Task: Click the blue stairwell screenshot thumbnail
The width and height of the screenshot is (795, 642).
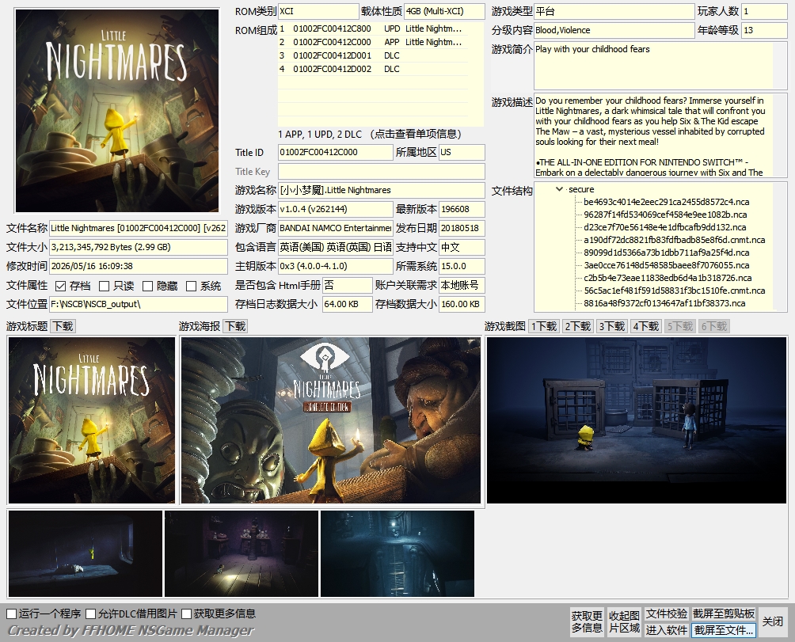Action: (397, 553)
